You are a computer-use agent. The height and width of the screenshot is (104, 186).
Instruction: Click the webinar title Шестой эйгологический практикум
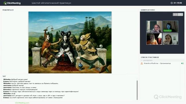51,3
